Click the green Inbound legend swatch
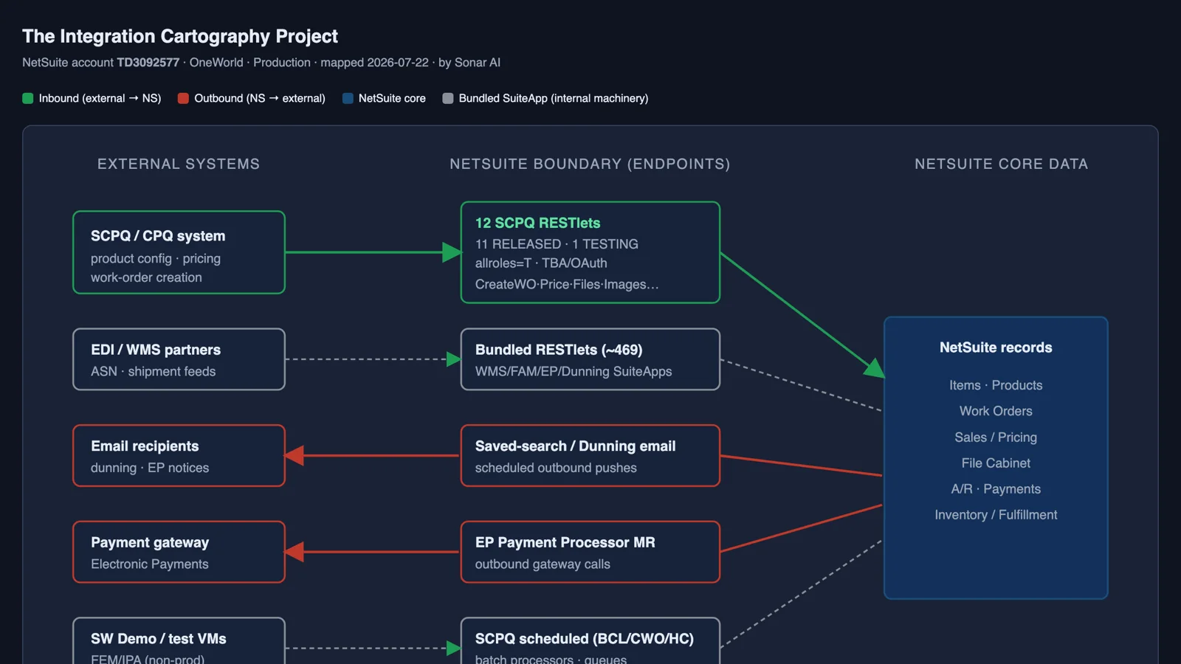The width and height of the screenshot is (1181, 664). [x=28, y=98]
